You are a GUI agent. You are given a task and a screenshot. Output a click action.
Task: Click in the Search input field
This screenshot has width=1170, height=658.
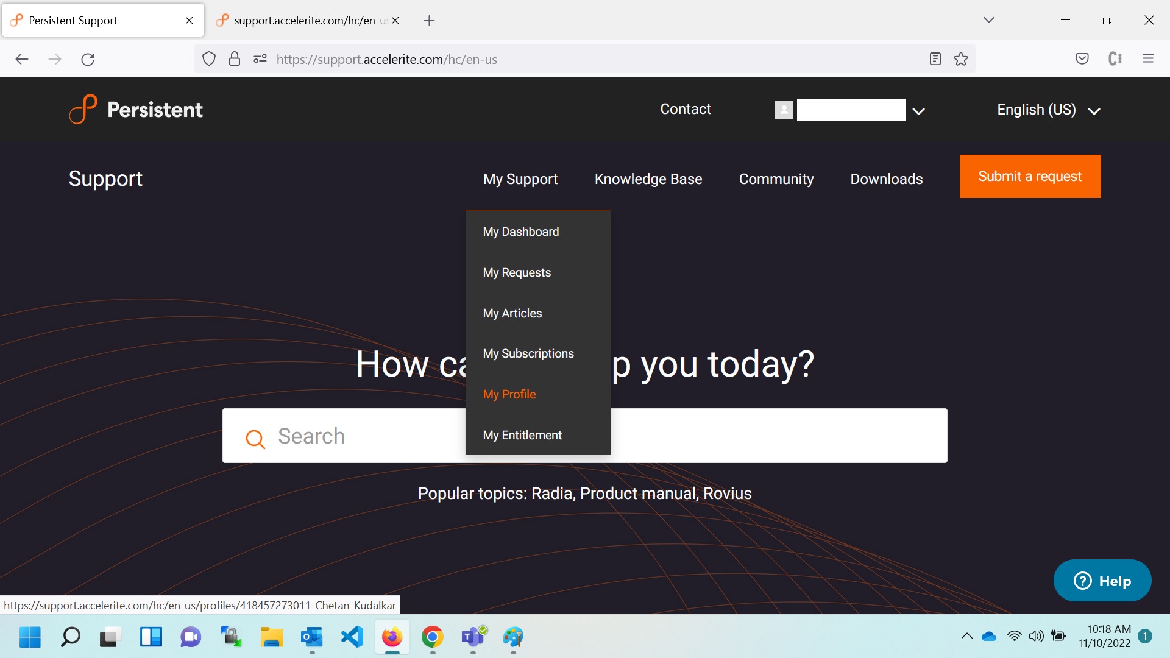coord(584,436)
